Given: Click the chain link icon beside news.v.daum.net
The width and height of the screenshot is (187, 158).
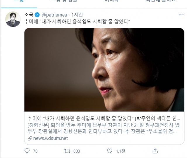Looking at the screenshot, I should tap(30, 138).
